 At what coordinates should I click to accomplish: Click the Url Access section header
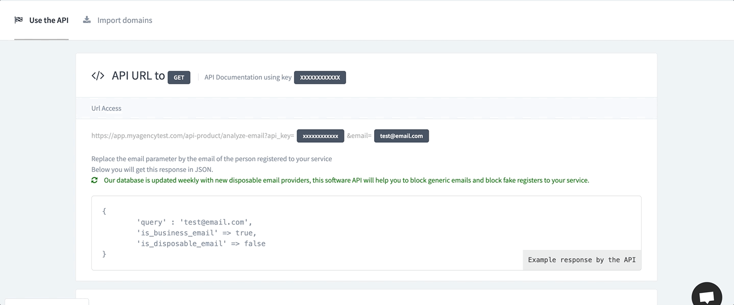[x=106, y=108]
